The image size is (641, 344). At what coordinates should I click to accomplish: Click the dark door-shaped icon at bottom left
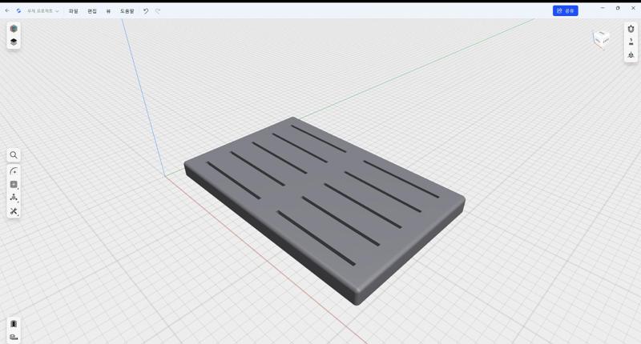click(x=14, y=324)
